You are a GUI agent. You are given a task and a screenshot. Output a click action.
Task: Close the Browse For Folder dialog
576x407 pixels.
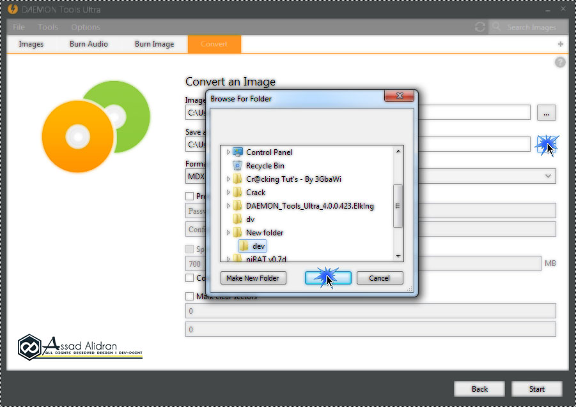click(399, 96)
